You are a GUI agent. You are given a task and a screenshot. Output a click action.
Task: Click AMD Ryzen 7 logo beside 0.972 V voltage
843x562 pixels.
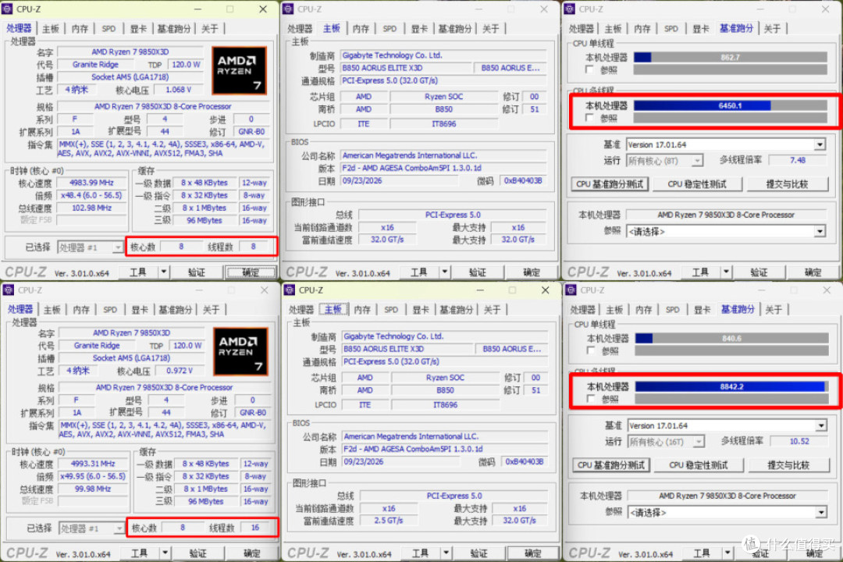tap(240, 351)
